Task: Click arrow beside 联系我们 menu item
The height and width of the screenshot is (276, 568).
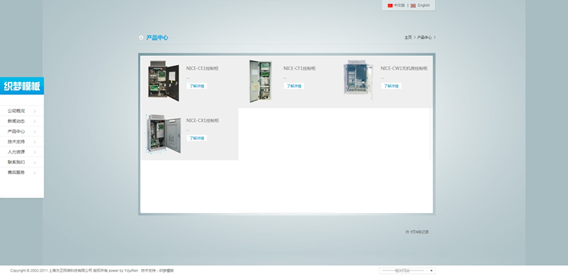Action: [35, 163]
